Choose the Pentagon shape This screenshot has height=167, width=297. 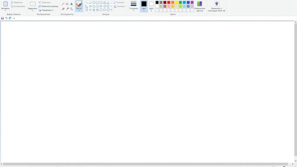(x=94, y=6)
